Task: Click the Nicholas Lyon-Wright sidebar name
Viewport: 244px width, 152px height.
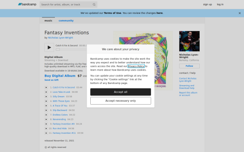Action: 189,56
